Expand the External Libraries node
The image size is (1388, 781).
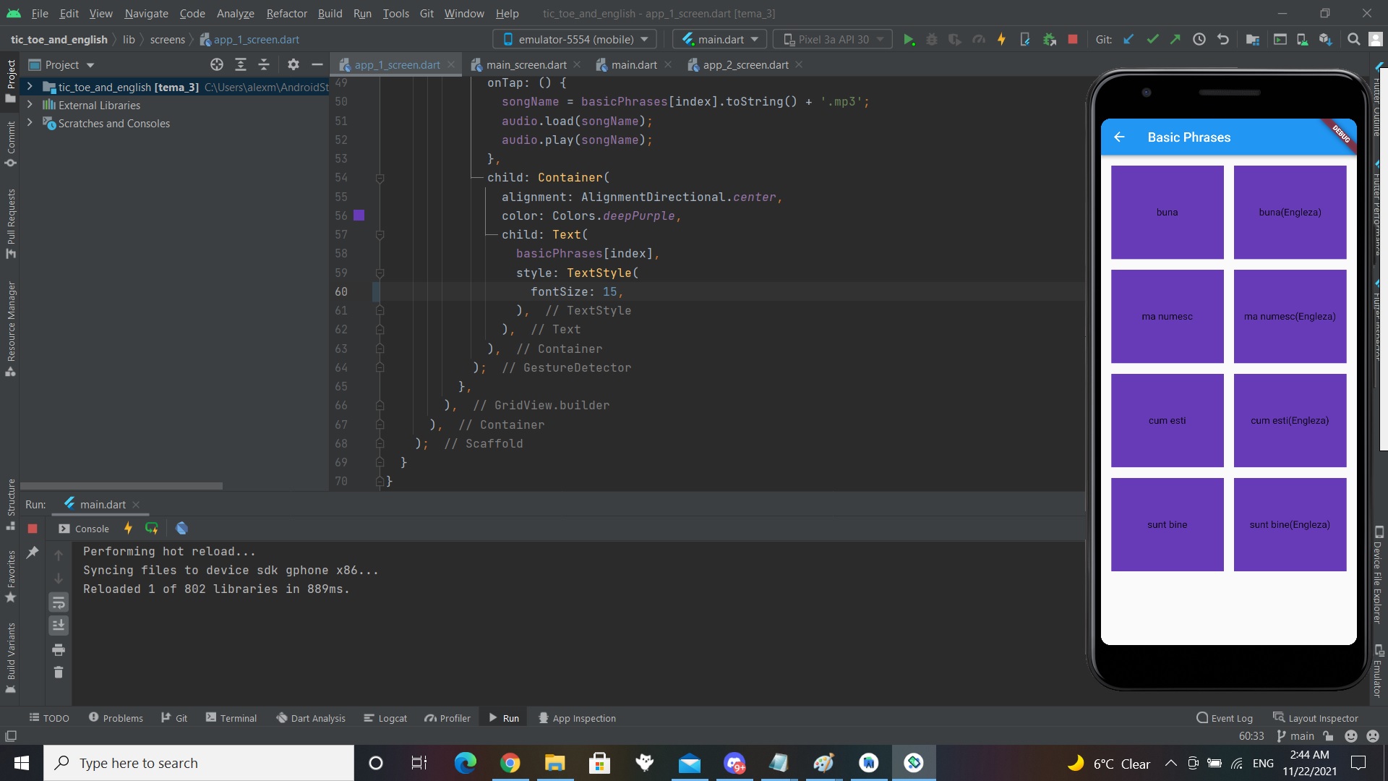[x=30, y=105]
